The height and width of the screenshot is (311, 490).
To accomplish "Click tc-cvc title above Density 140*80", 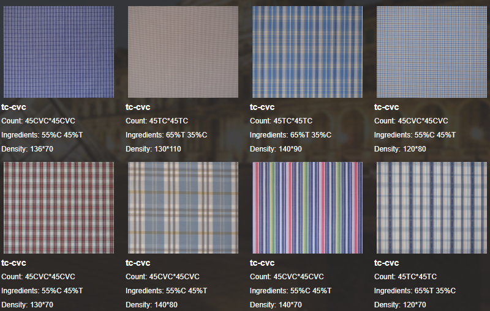I will (138, 263).
